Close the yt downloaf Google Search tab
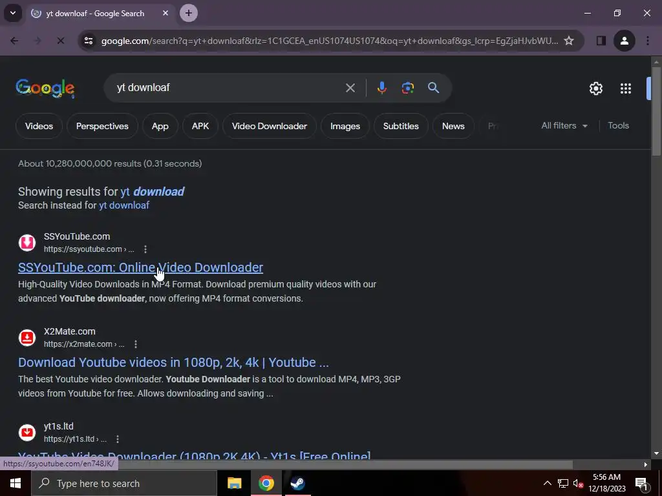 tap(165, 13)
